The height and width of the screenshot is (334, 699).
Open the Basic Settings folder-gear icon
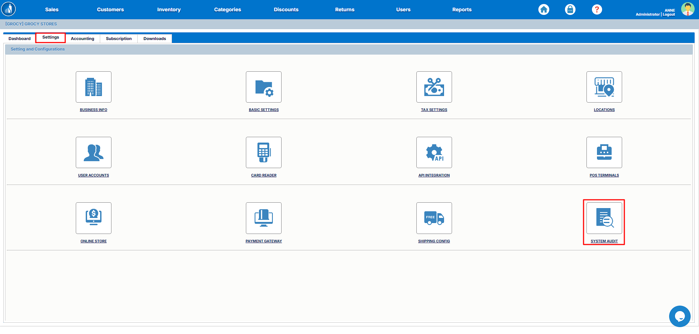(x=264, y=87)
